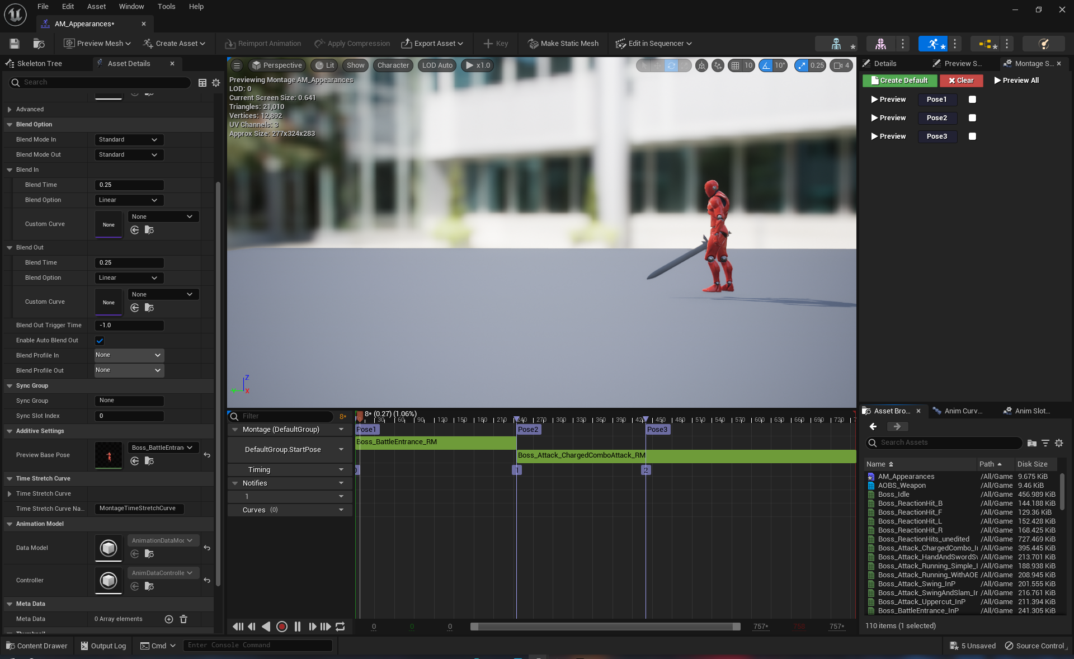Open the Tools menu
Viewport: 1074px width, 659px height.
[x=166, y=7]
